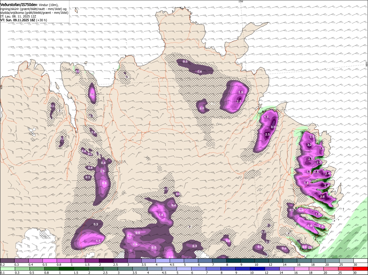Select lower legend violet swatch 14 to 16
This screenshot has height=275, width=368.
click(287, 269)
